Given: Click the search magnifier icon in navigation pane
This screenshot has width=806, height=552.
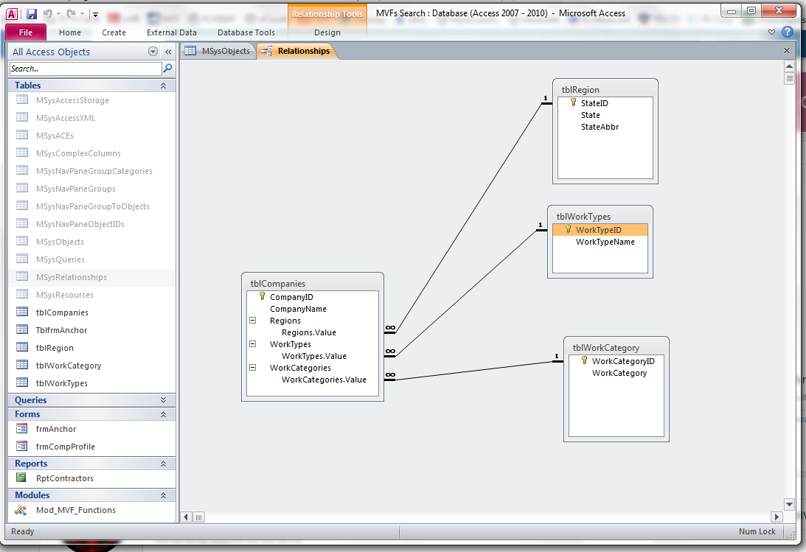Looking at the screenshot, I should click(x=167, y=69).
